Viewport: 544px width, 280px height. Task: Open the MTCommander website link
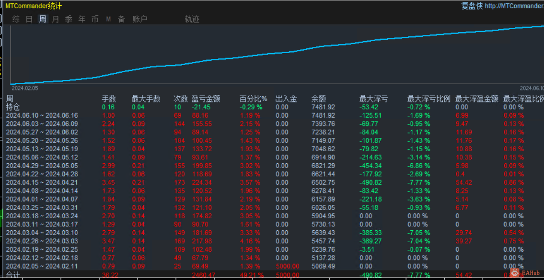point(514,6)
